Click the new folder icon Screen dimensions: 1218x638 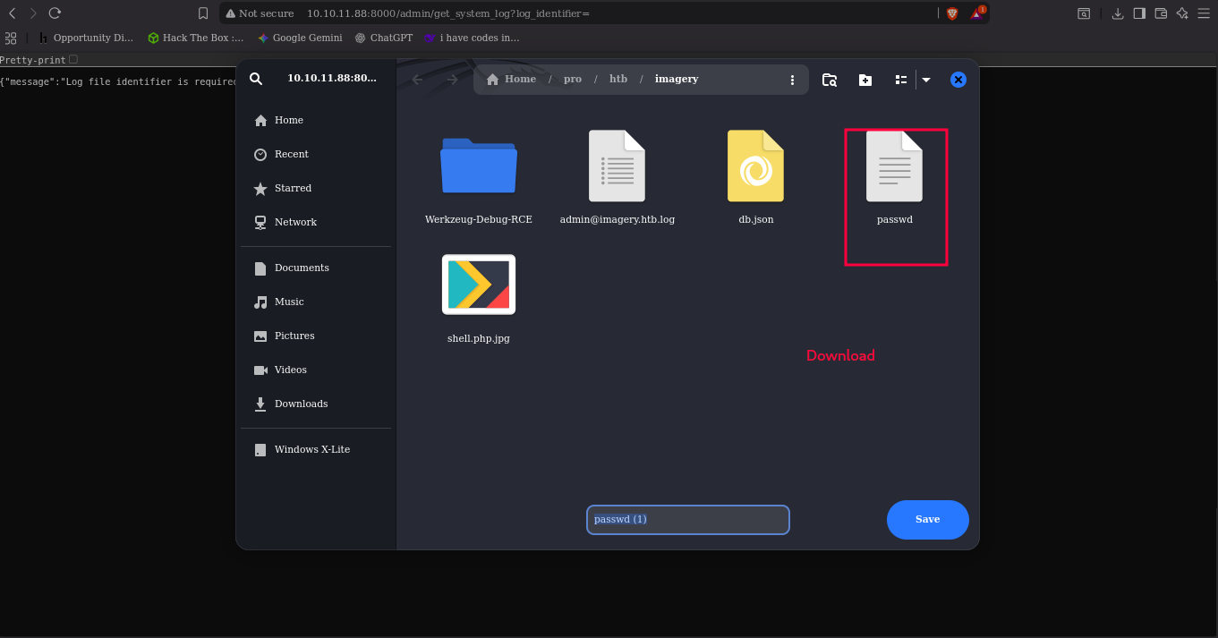pos(865,80)
